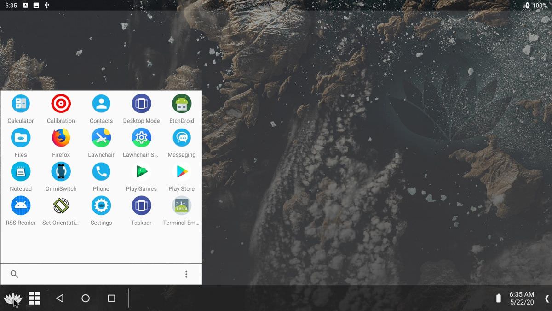Launch Firefox browser
This screenshot has width=552, height=311.
pos(61,138)
